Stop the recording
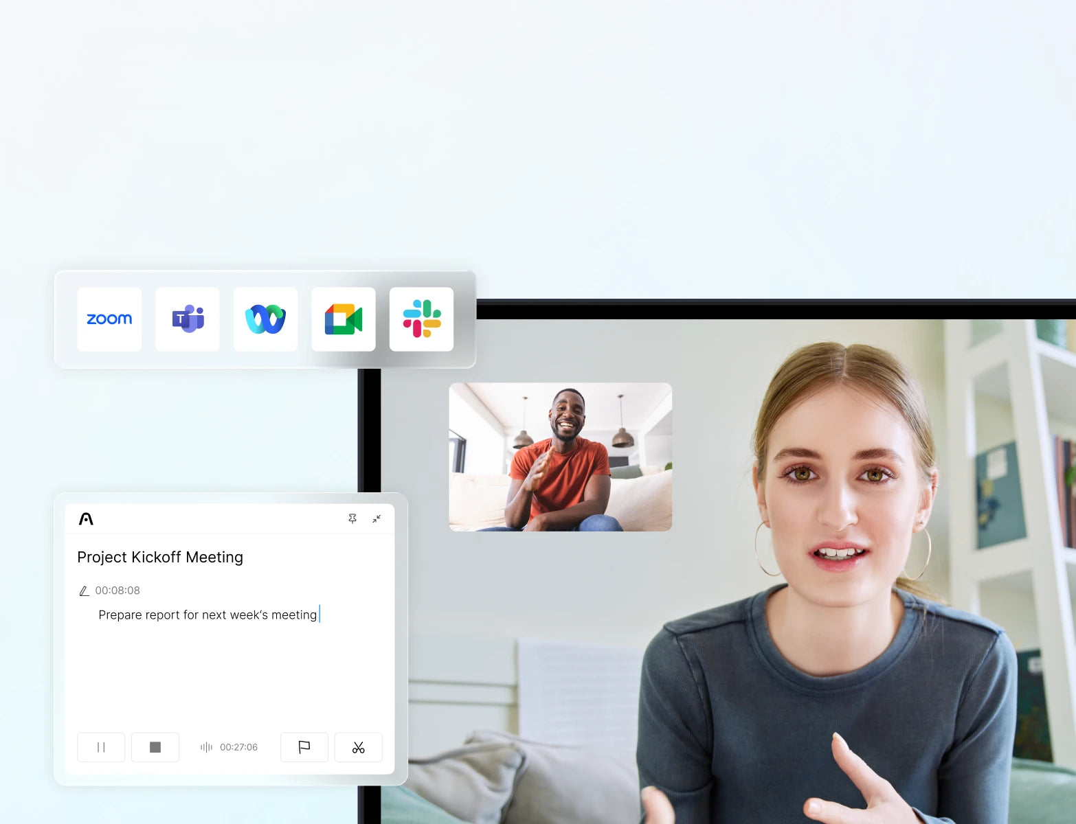The height and width of the screenshot is (824, 1076). tap(155, 747)
